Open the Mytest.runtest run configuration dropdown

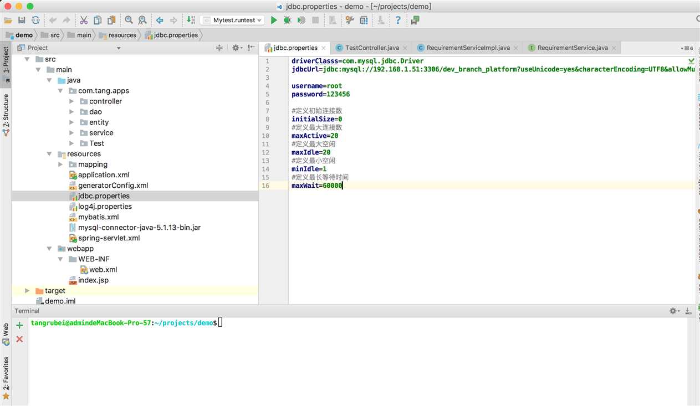pos(232,20)
